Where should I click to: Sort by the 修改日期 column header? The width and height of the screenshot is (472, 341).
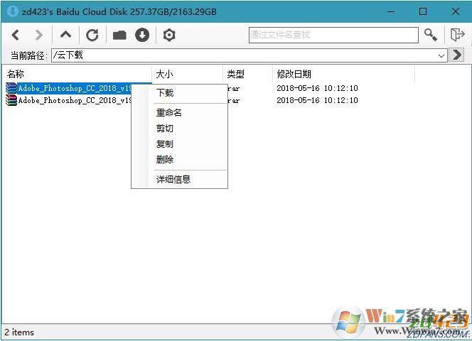point(294,74)
